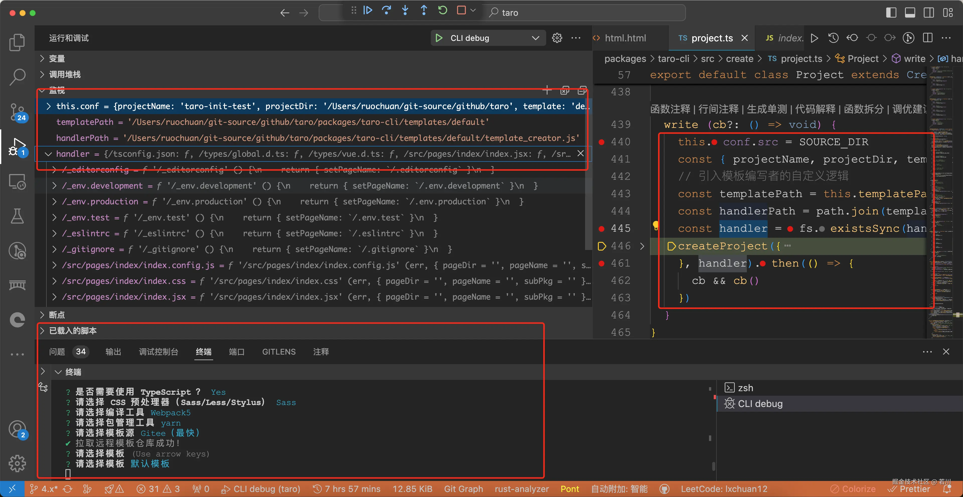Toggle the breakpoint on line 461
The image size is (963, 497).
[x=602, y=263]
